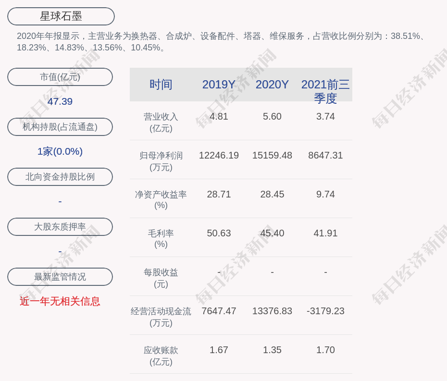This screenshot has width=447, height=381.
Task: Click the 机构持股(占流通盘) label pill
Action: click(60, 127)
